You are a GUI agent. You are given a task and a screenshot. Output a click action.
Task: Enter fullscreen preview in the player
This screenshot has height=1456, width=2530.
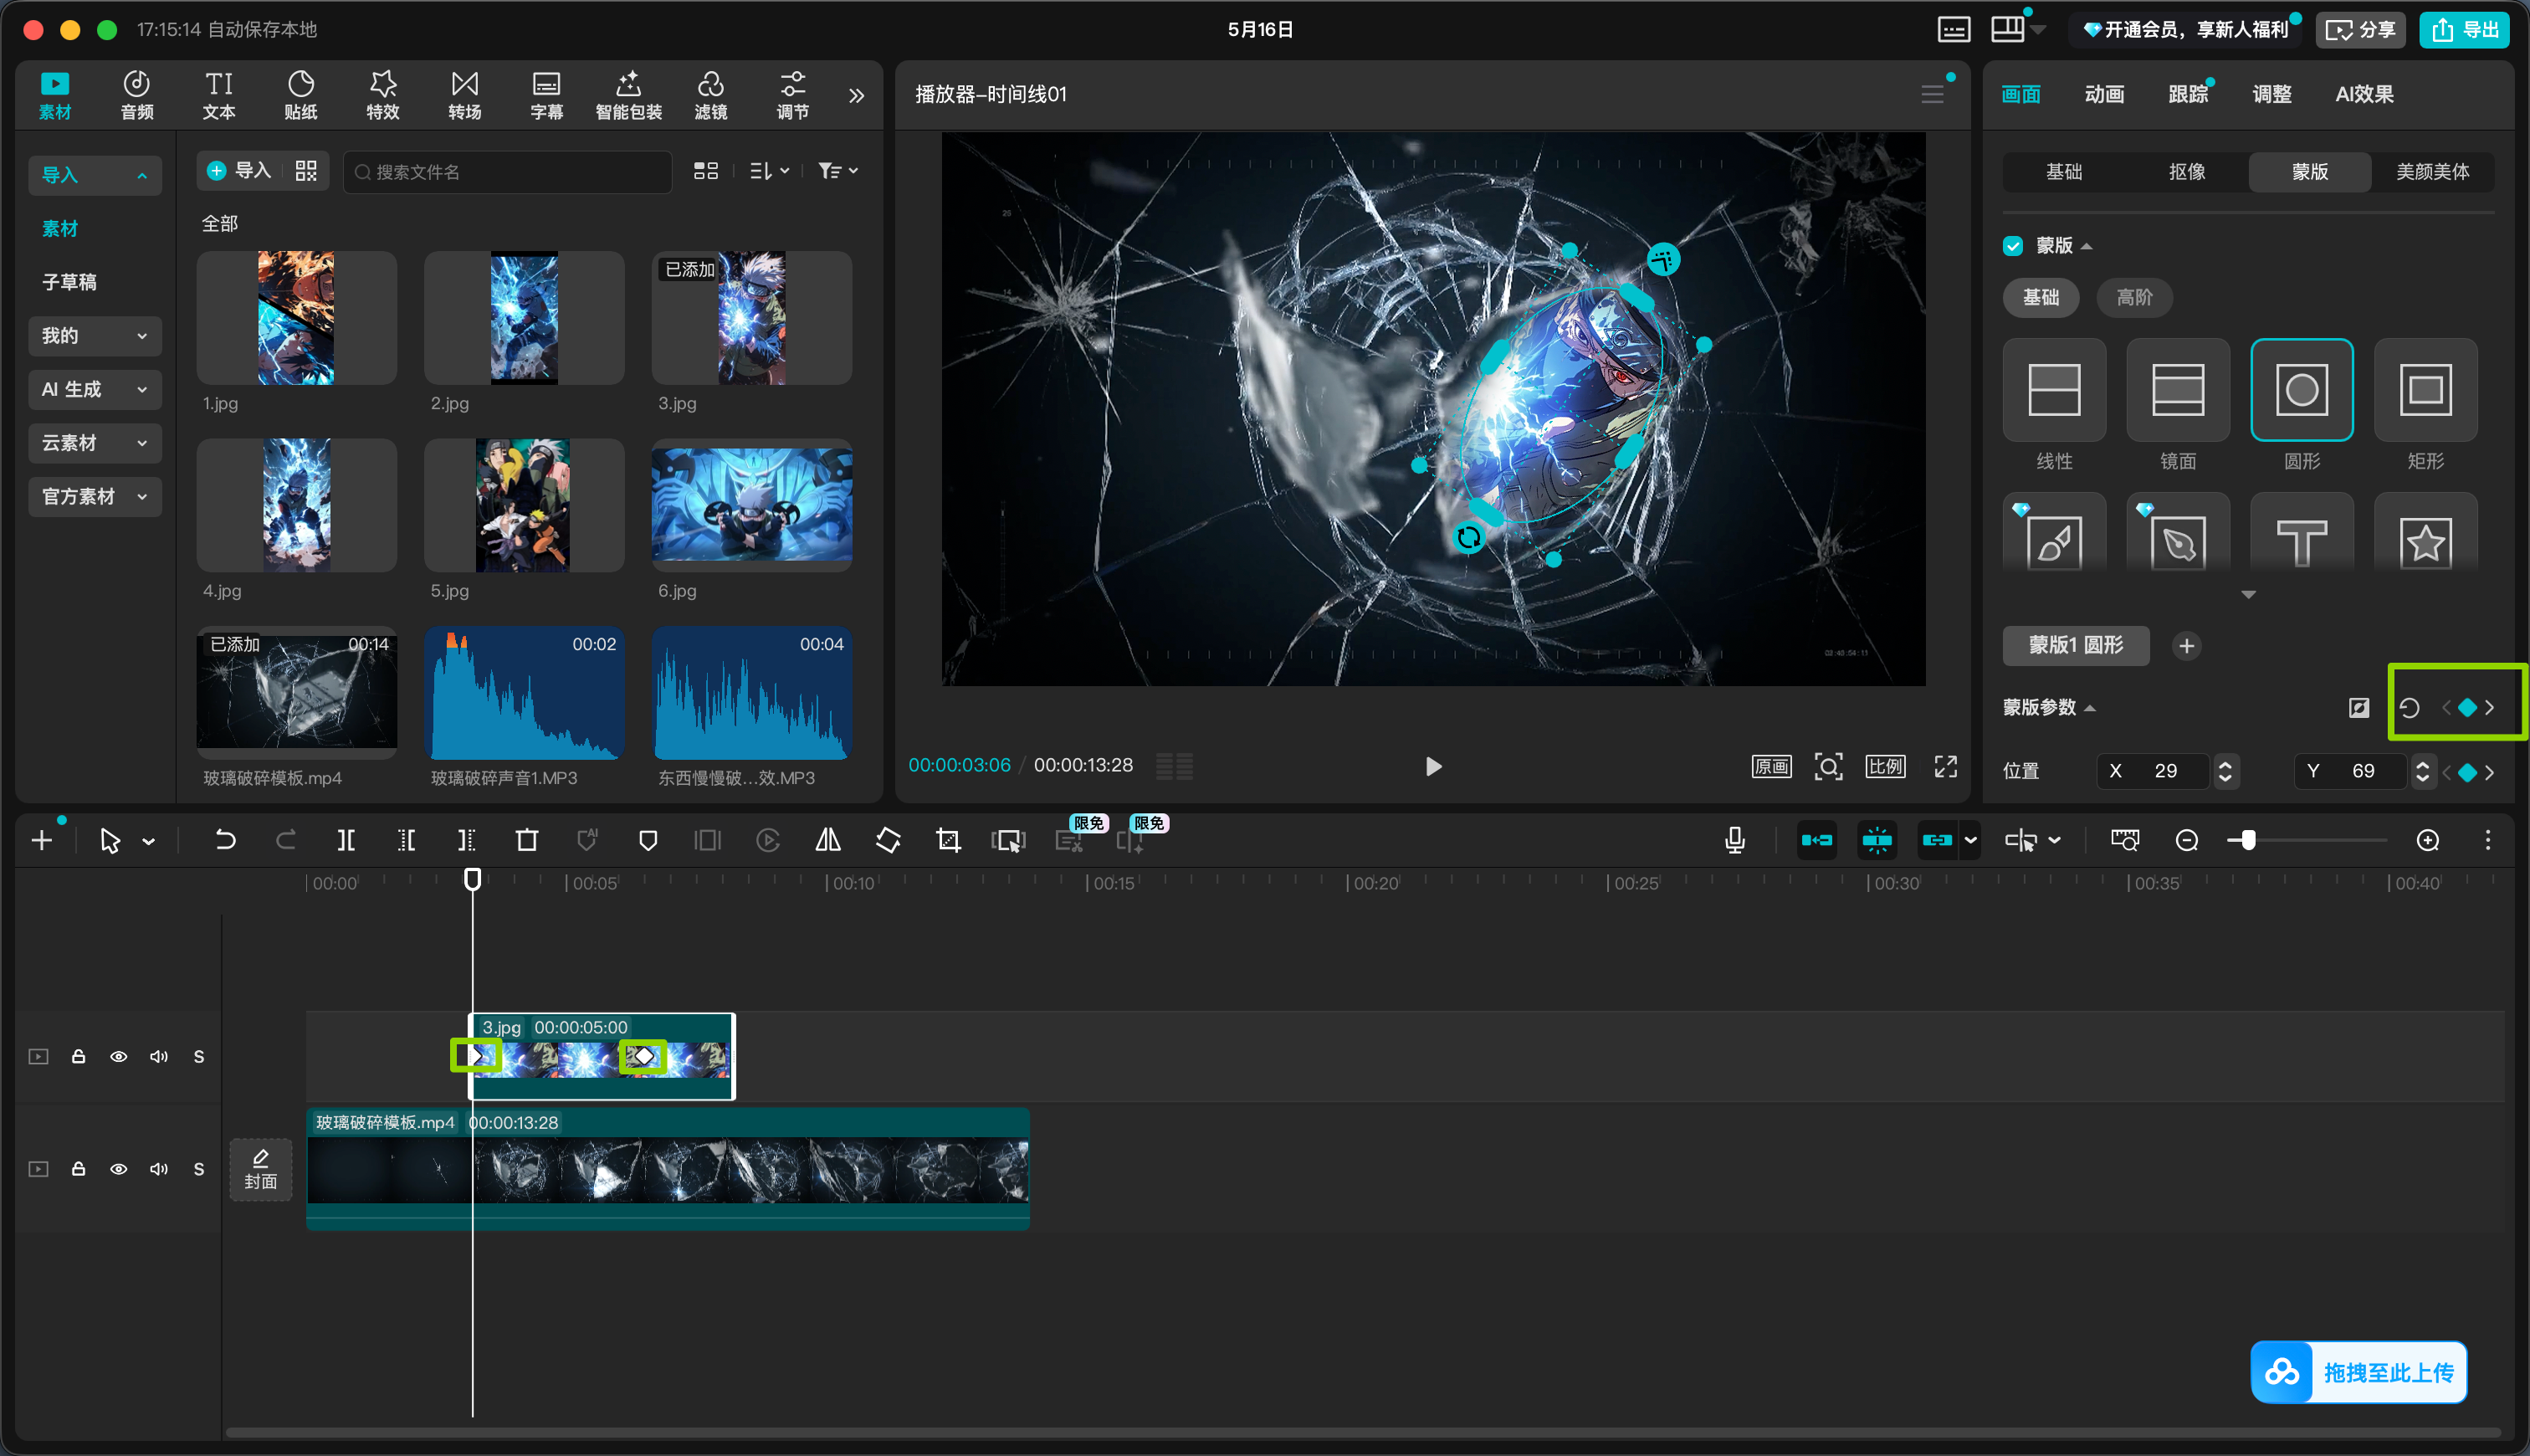click(1945, 767)
